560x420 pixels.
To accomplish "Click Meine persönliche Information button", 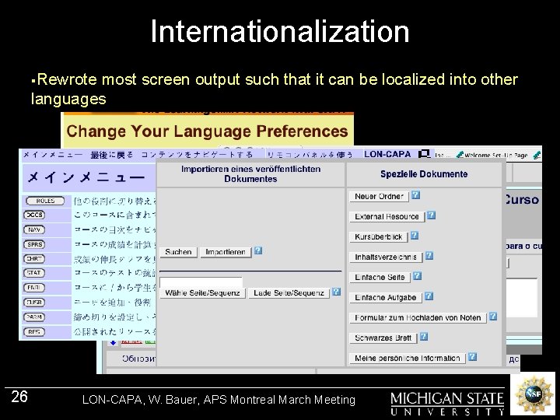I will tap(408, 359).
